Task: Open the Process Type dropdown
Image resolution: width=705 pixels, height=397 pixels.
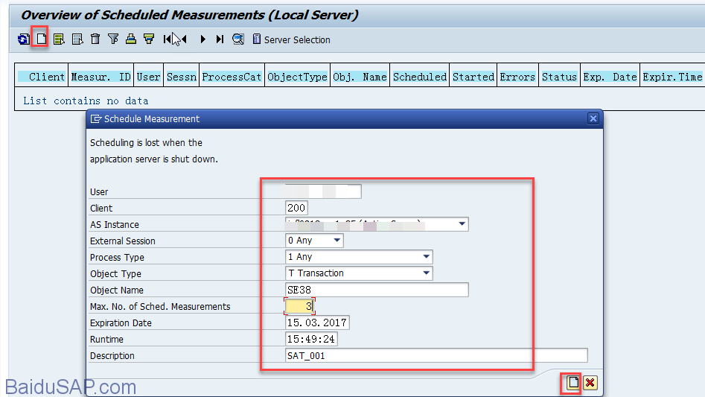Action: 426,257
